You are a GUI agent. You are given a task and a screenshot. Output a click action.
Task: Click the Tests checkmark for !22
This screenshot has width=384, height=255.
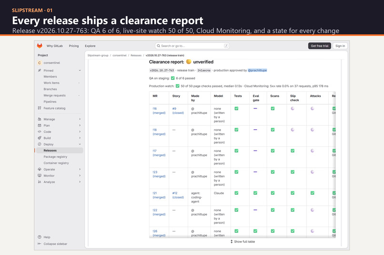pyautogui.click(x=236, y=210)
